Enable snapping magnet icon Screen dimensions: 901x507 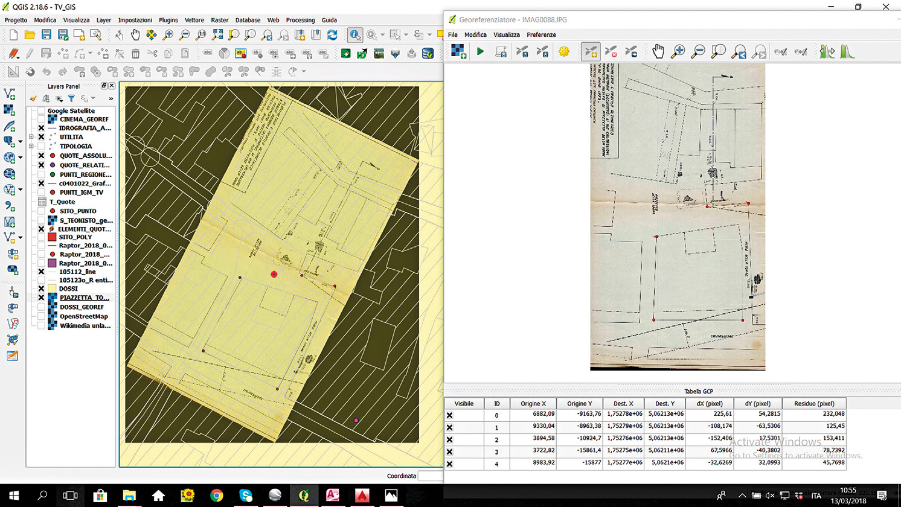click(x=30, y=72)
